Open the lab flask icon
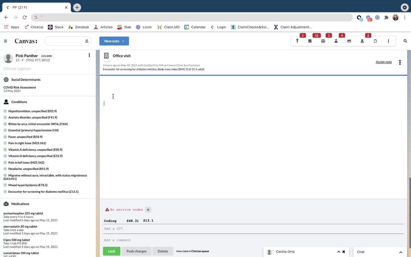This screenshot has height=257, width=411. (x=336, y=41)
